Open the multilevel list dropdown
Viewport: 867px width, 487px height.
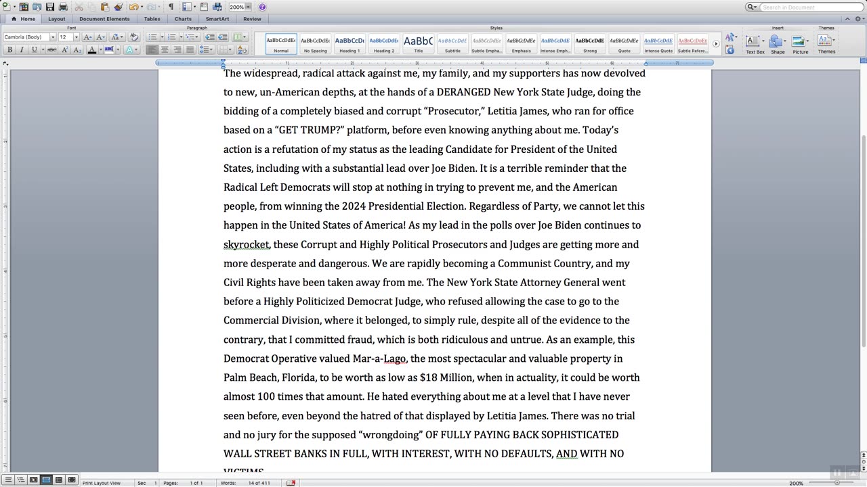tap(192, 37)
